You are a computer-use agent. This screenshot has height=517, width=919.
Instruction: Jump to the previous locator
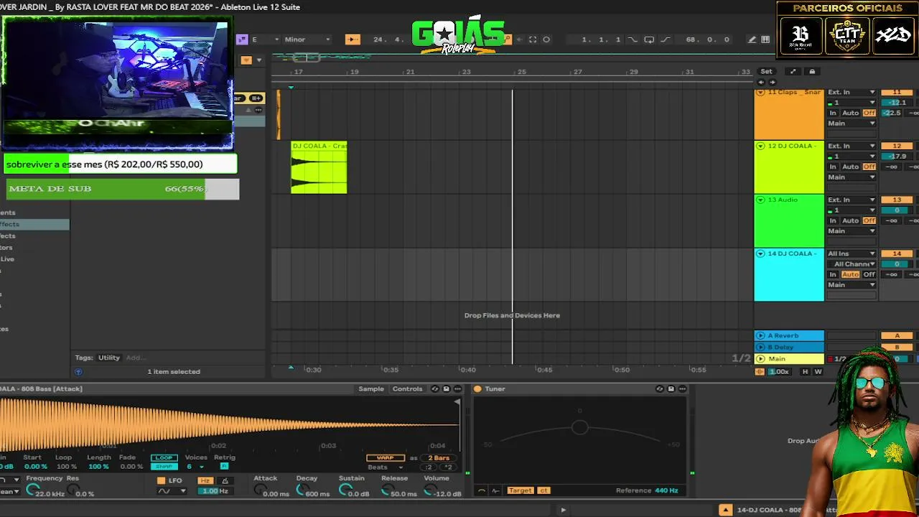click(x=762, y=82)
